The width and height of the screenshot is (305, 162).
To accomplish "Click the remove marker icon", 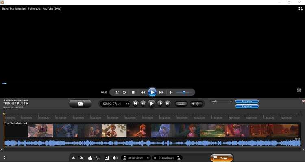I will (x=81, y=158).
